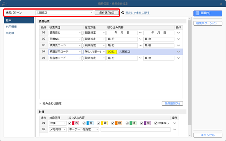Click the 担当者コード 最後 end field
226x141 pixels.
pyautogui.click(x=159, y=58)
